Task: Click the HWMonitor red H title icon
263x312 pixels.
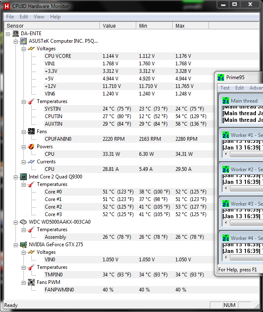Action: tap(7, 6)
